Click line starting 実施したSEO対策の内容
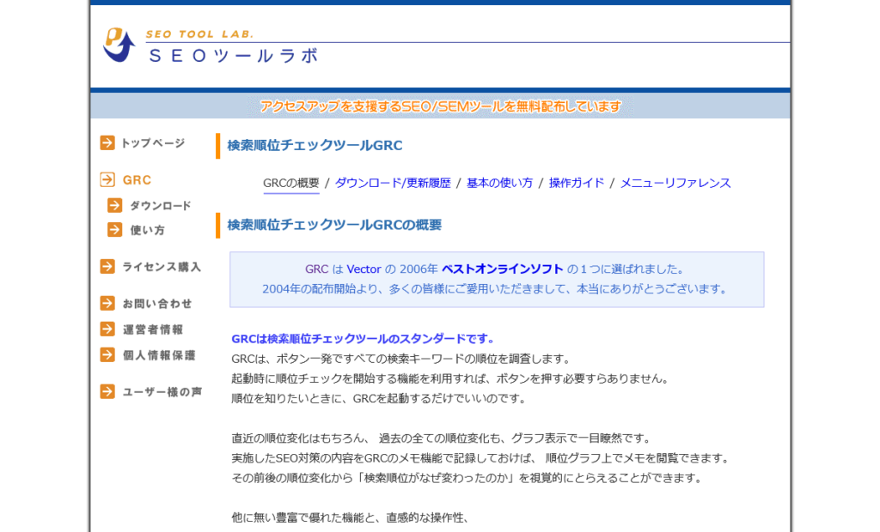The height and width of the screenshot is (532, 880). pyautogui.click(x=482, y=458)
